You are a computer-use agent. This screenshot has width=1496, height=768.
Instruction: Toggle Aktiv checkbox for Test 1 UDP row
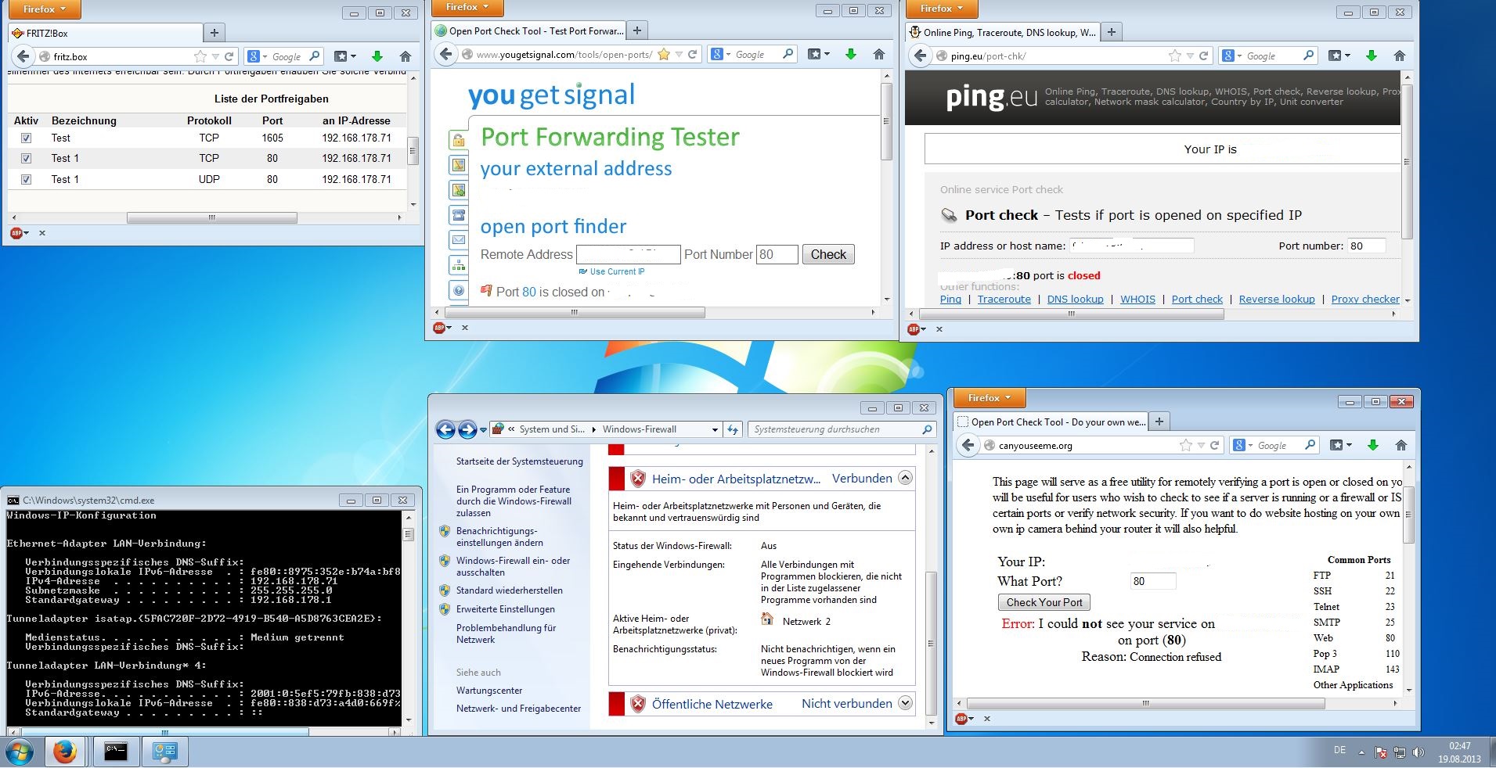(x=27, y=179)
